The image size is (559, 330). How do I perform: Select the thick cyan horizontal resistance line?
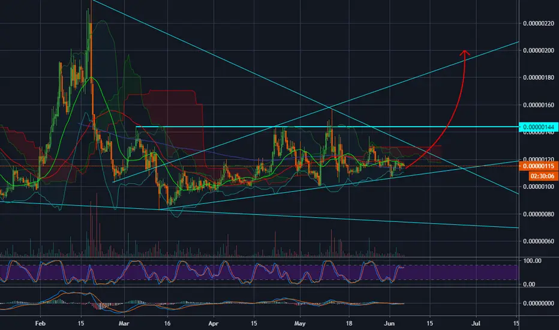[327, 127]
